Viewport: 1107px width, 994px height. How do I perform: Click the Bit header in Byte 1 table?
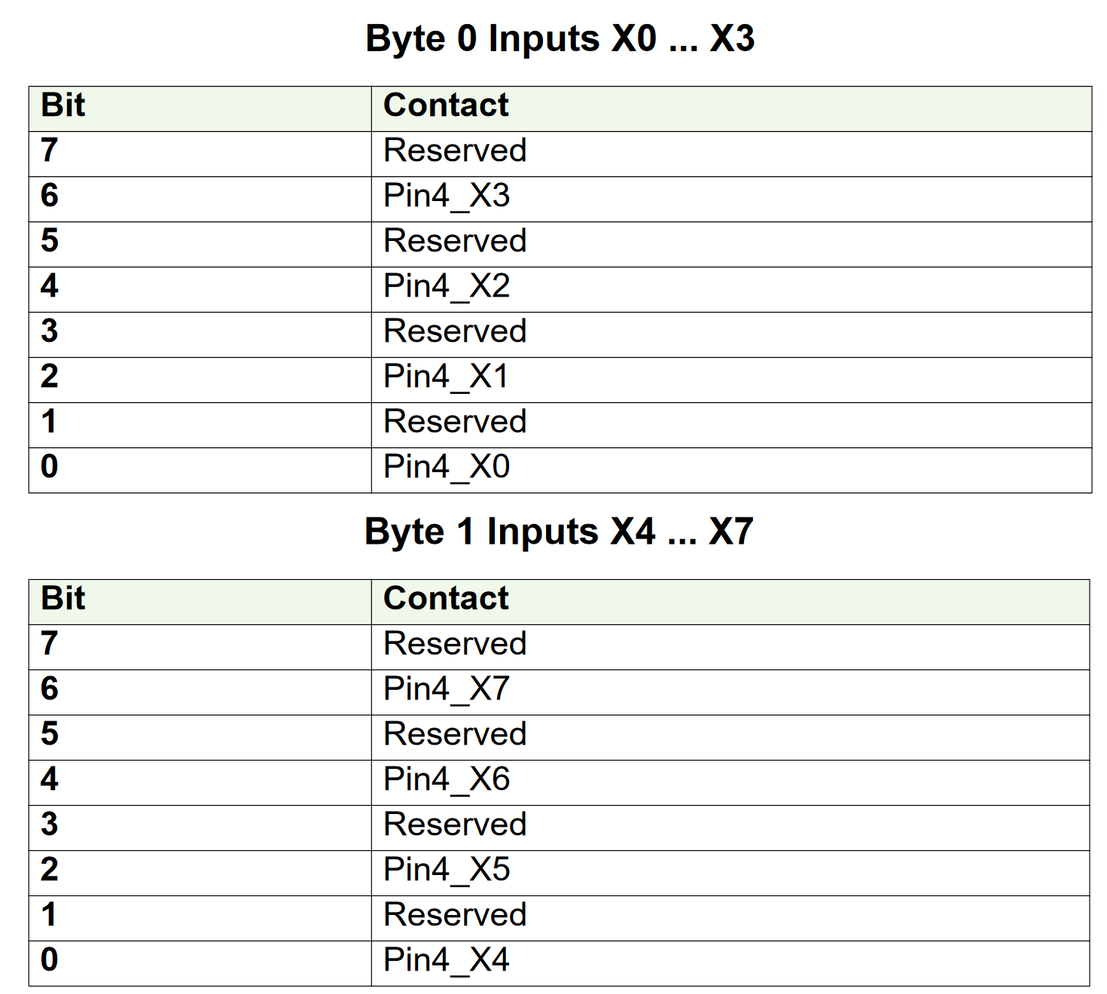tap(63, 599)
